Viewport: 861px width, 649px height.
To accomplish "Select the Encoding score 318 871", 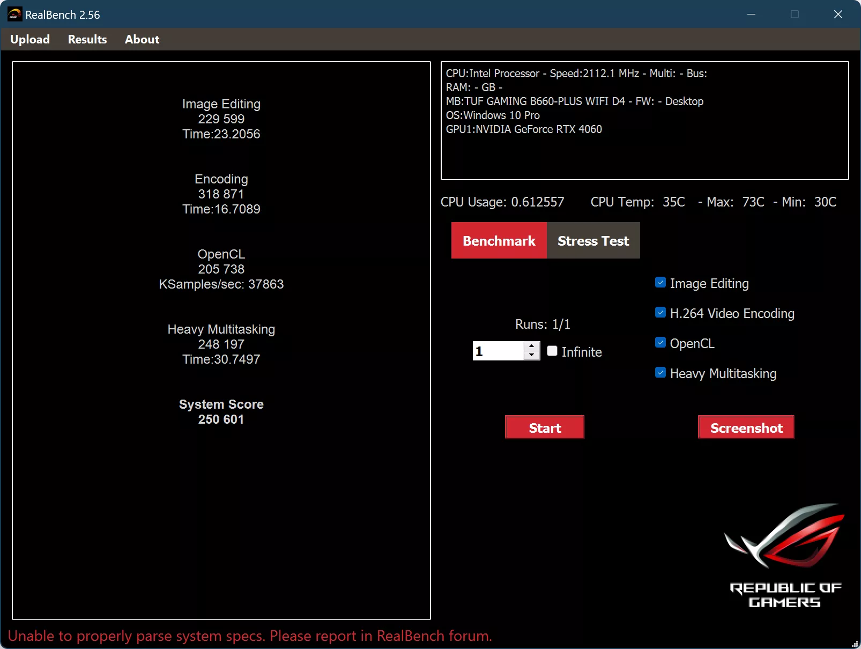I will pyautogui.click(x=221, y=194).
